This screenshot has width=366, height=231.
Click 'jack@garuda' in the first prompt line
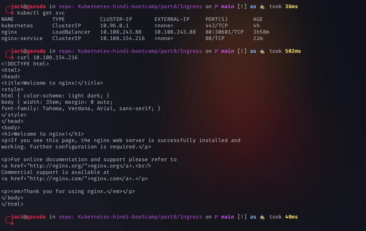point(28,6)
